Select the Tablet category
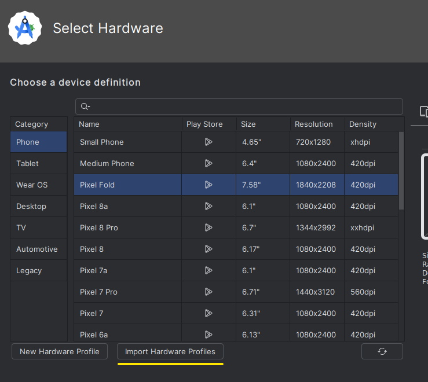 click(38, 163)
